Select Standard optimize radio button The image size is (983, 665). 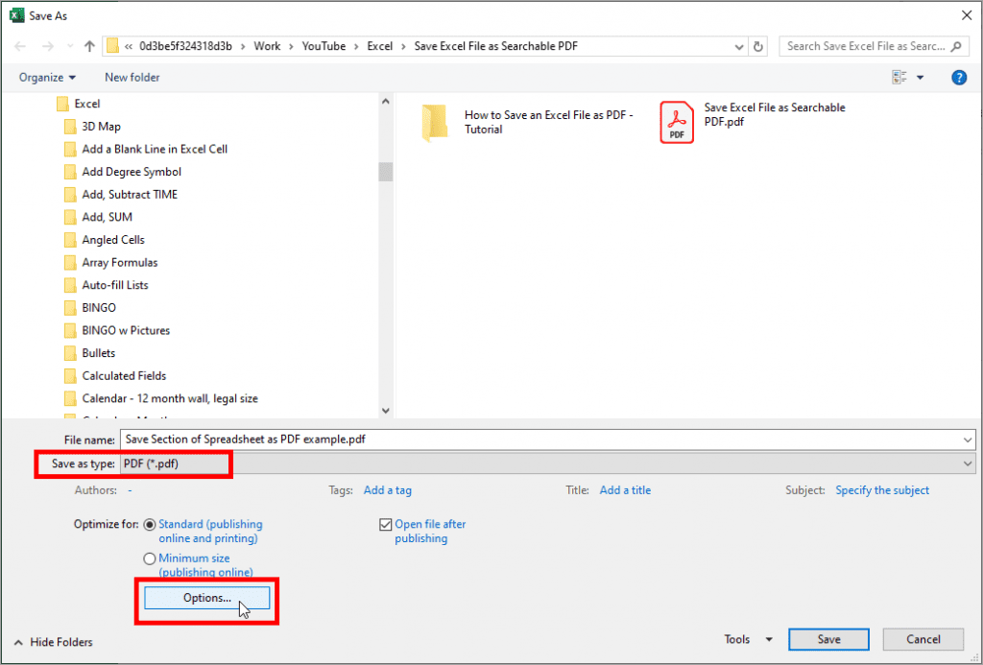149,525
